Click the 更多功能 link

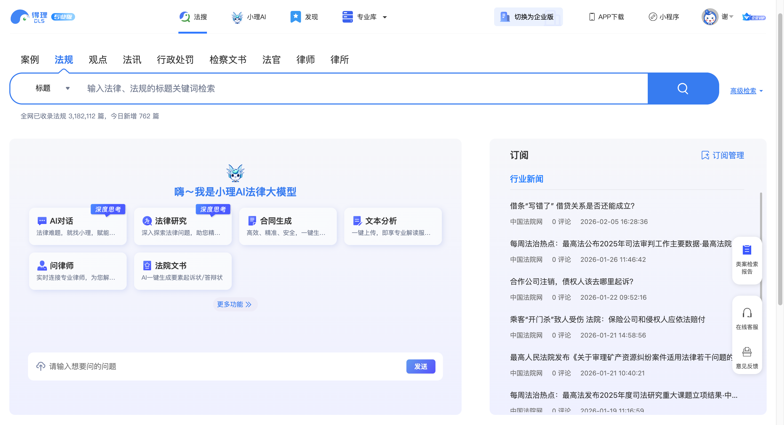point(234,304)
